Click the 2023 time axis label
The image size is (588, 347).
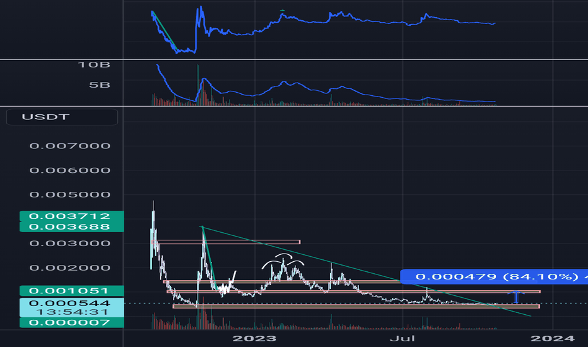(x=254, y=338)
